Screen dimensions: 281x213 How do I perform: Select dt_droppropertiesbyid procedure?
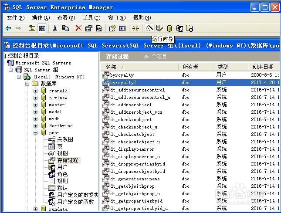coord(138,164)
